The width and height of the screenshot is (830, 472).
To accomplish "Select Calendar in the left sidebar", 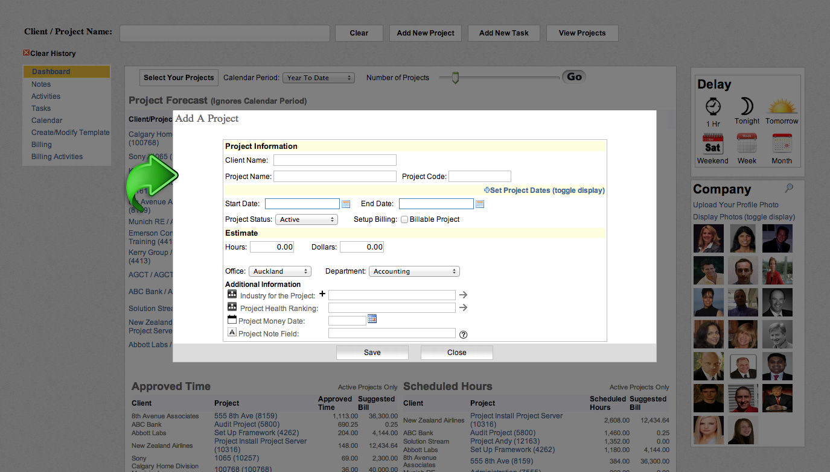I will click(x=47, y=121).
